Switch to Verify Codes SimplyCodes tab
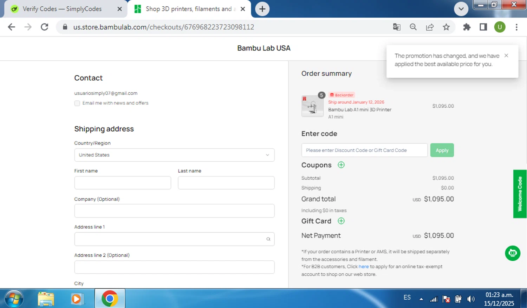The height and width of the screenshot is (308, 527). 62,9
